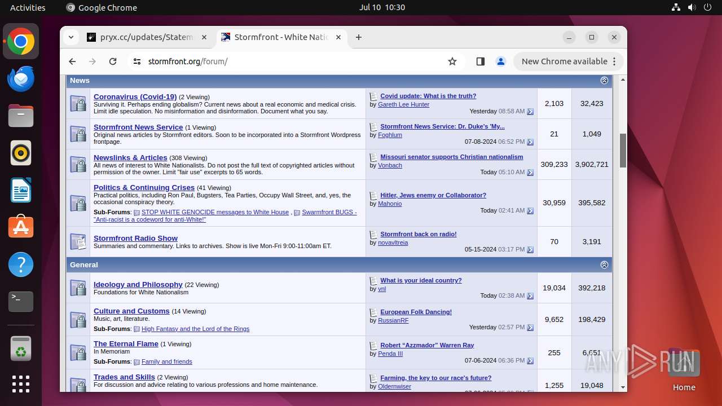Go to last post in European Folk Dancing
Image resolution: width=722 pixels, height=406 pixels.
pos(530,328)
